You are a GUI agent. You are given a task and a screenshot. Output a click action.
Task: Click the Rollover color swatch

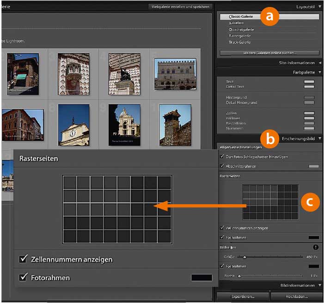[x=309, y=118]
